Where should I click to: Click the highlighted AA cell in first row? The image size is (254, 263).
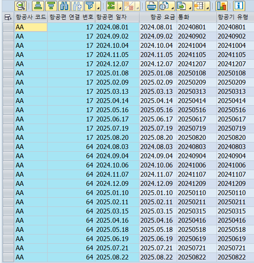click(31, 27)
